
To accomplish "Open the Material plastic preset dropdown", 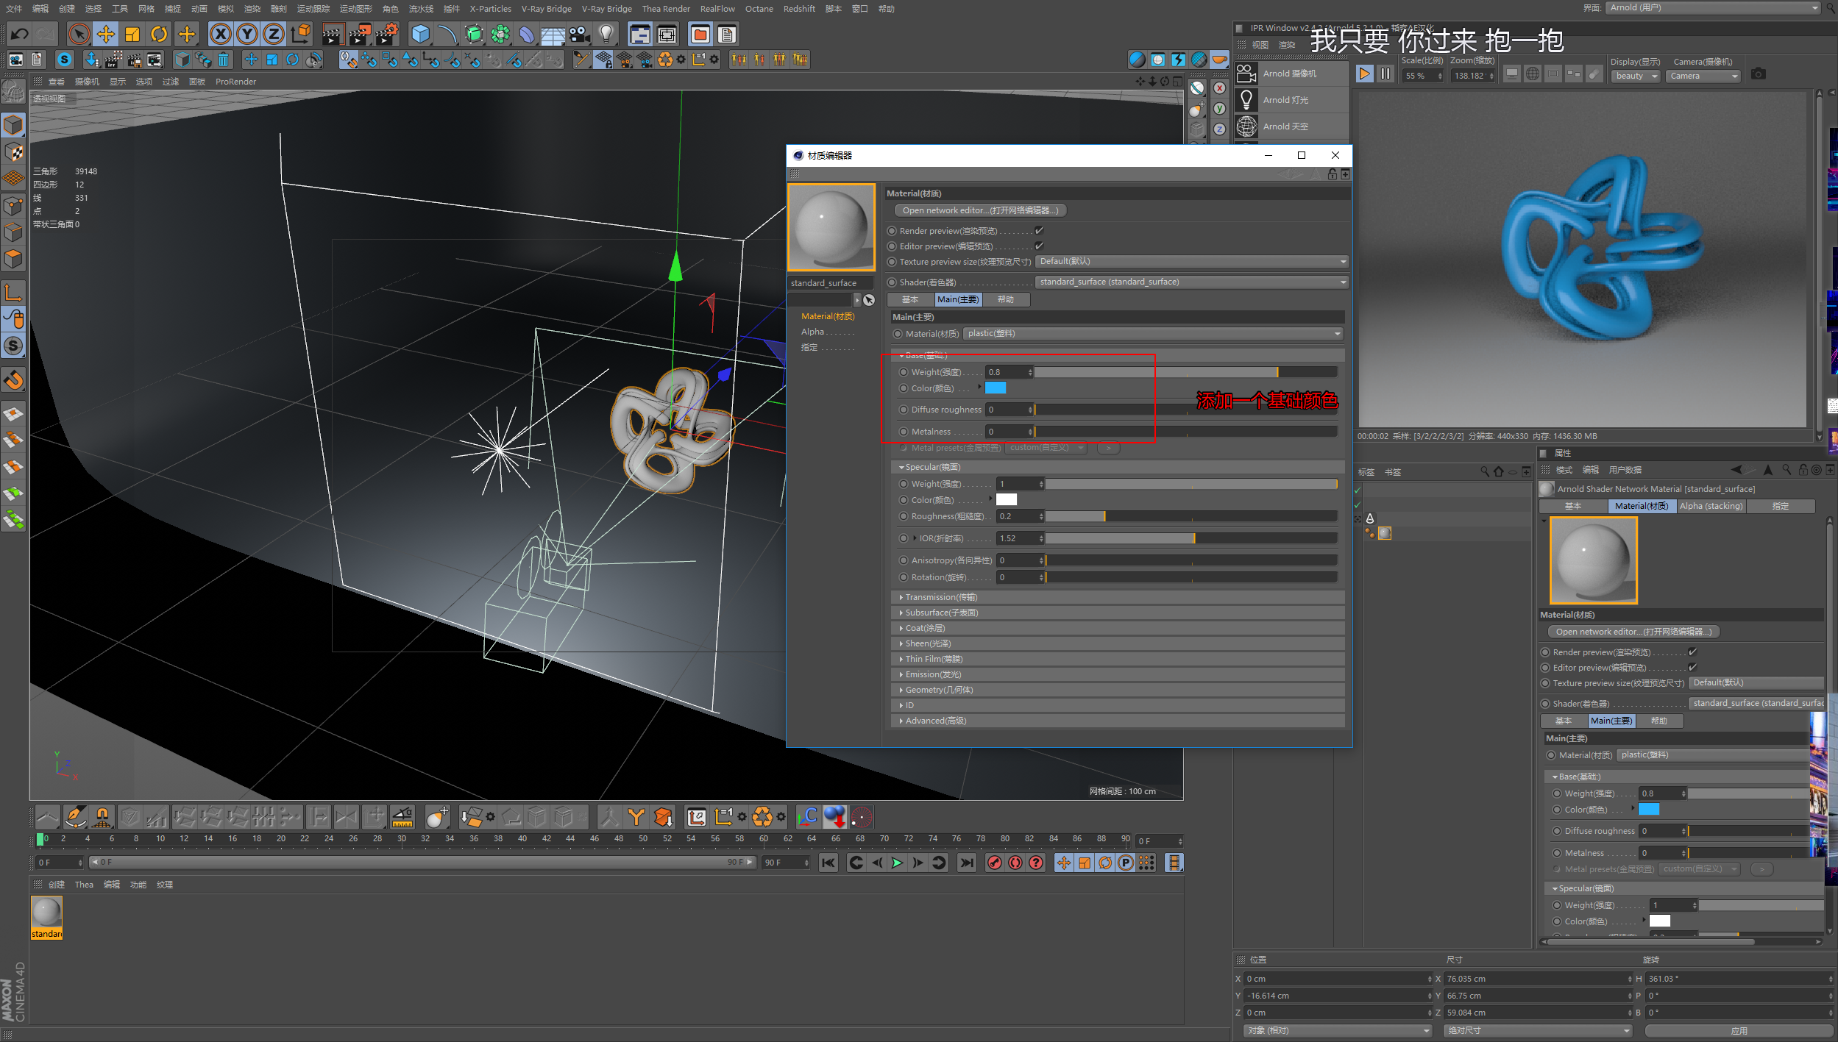I will click(x=1154, y=334).
